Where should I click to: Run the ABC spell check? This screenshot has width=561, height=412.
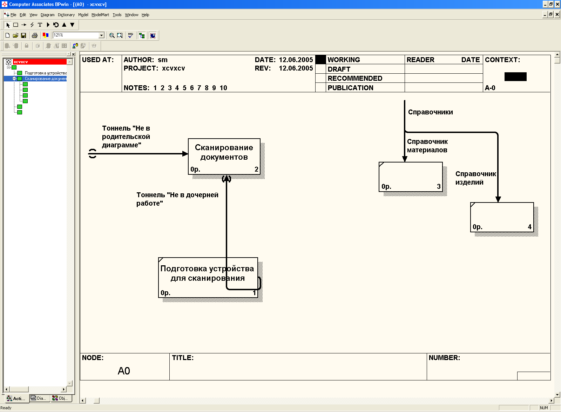[x=130, y=35]
